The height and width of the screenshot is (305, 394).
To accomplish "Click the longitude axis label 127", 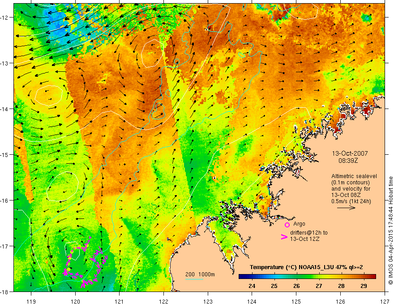I will 385,301.
